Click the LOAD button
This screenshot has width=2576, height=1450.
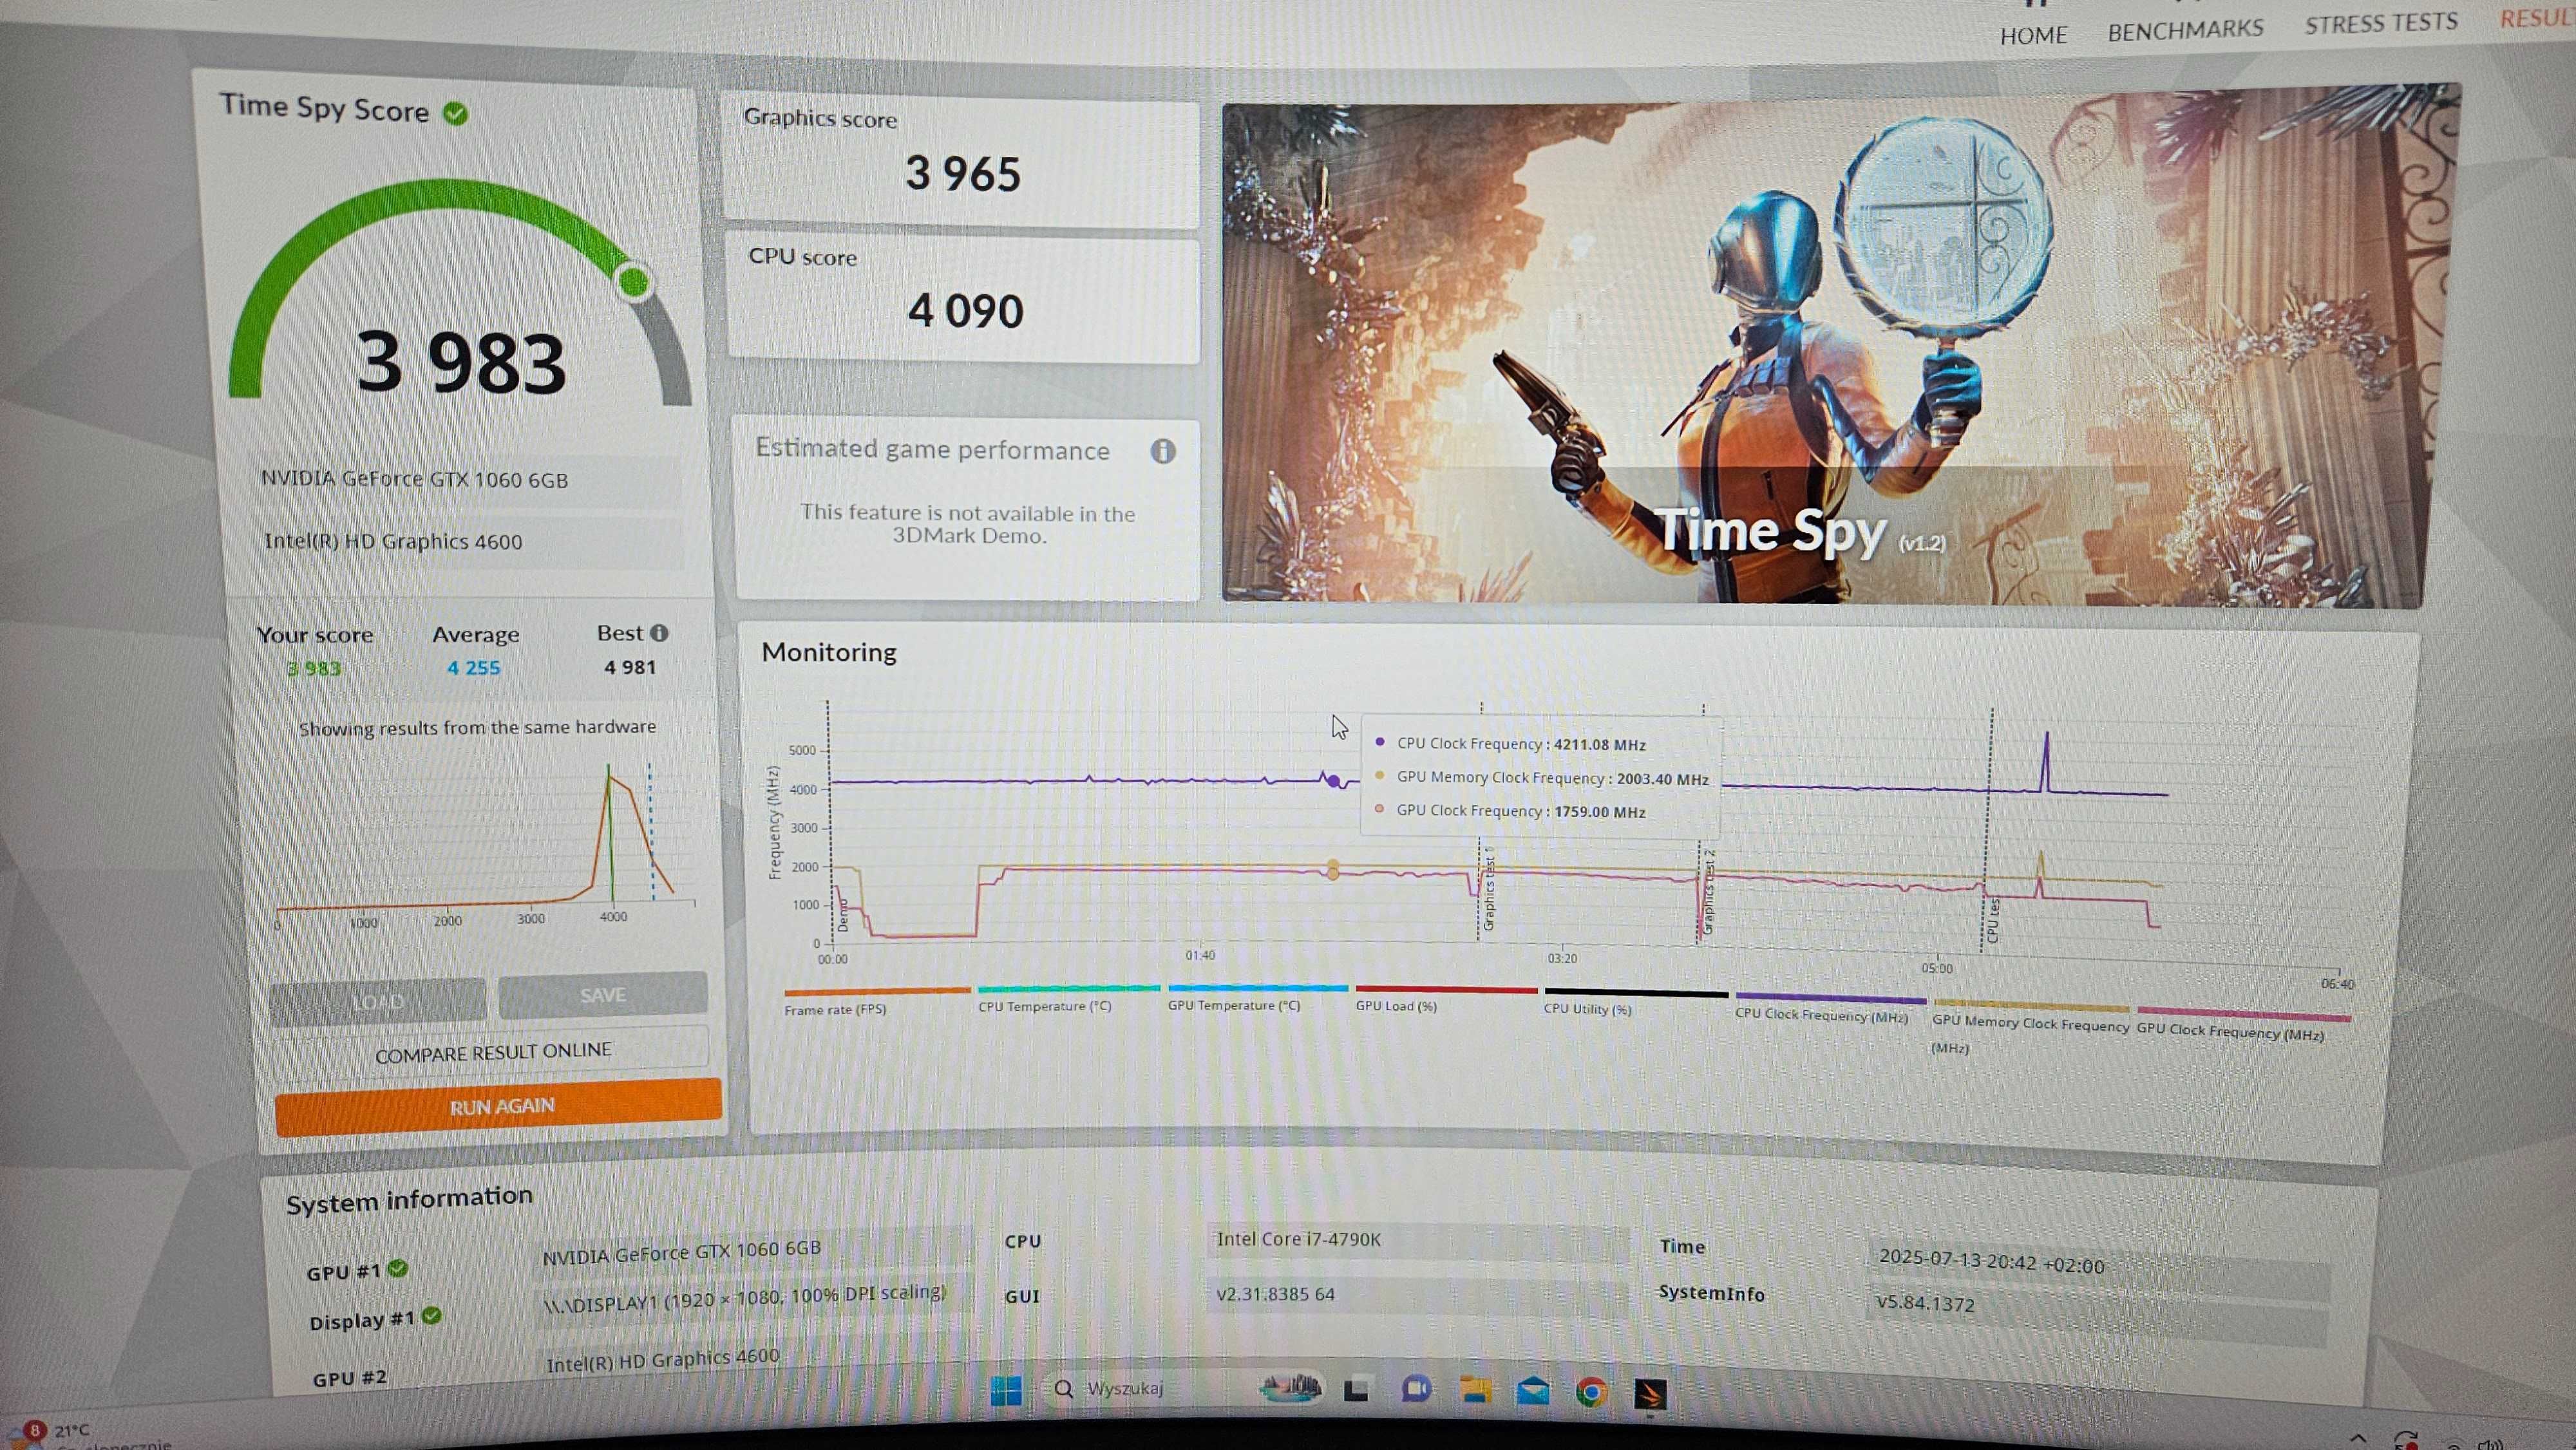click(378, 1002)
